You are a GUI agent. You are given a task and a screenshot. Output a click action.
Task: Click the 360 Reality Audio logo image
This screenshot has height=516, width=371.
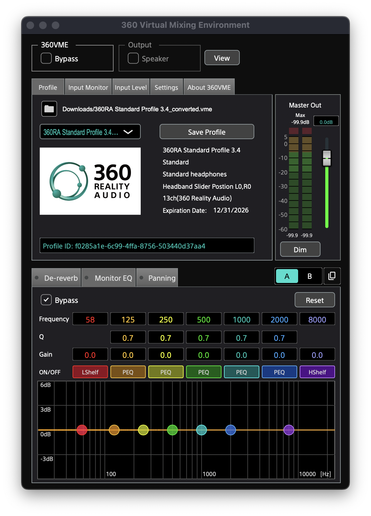coord(90,181)
